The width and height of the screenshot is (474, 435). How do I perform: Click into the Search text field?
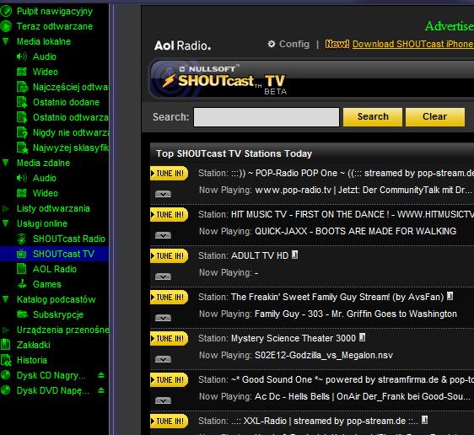coord(267,117)
